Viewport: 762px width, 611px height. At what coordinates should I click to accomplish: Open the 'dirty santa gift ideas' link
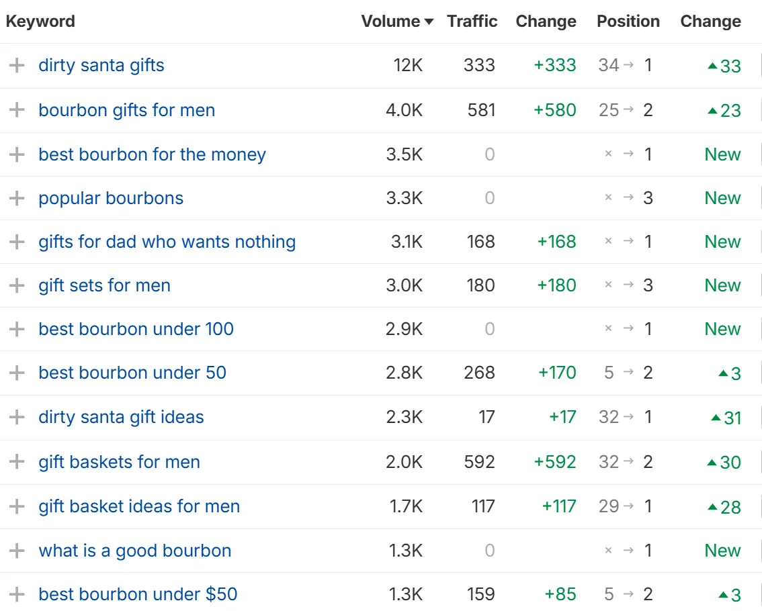point(121,417)
